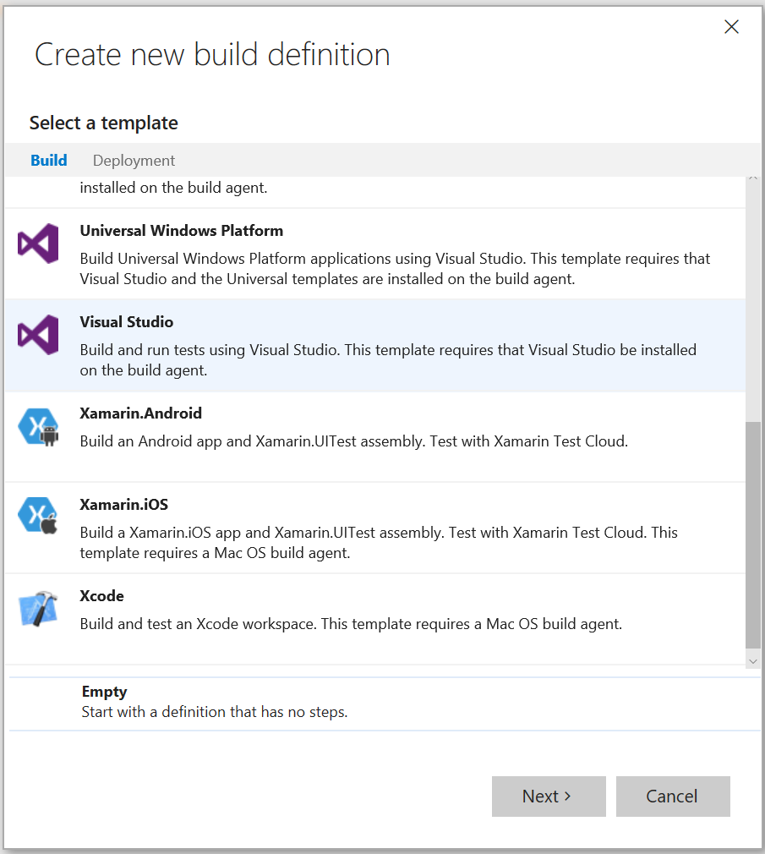Select the Xamarin.Android template title

tap(140, 413)
